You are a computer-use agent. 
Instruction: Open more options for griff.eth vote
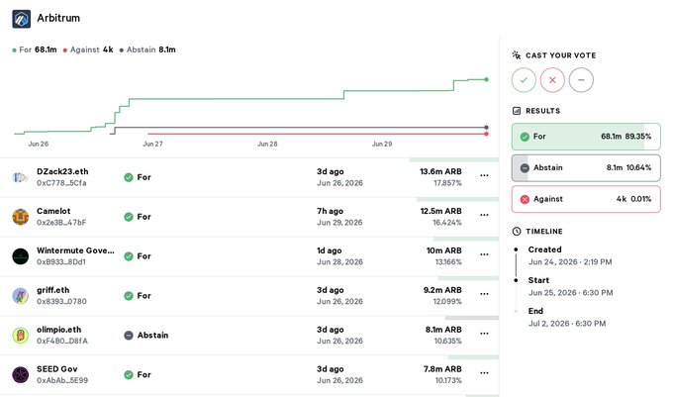[x=484, y=294]
